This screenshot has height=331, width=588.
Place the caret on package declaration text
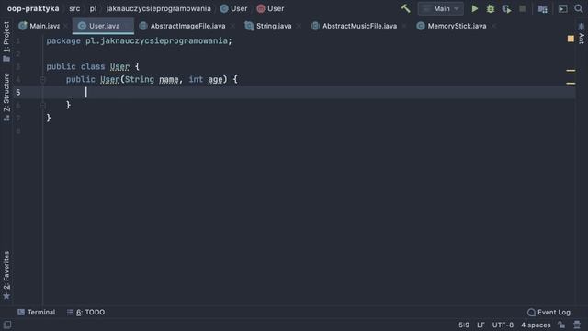(x=139, y=40)
